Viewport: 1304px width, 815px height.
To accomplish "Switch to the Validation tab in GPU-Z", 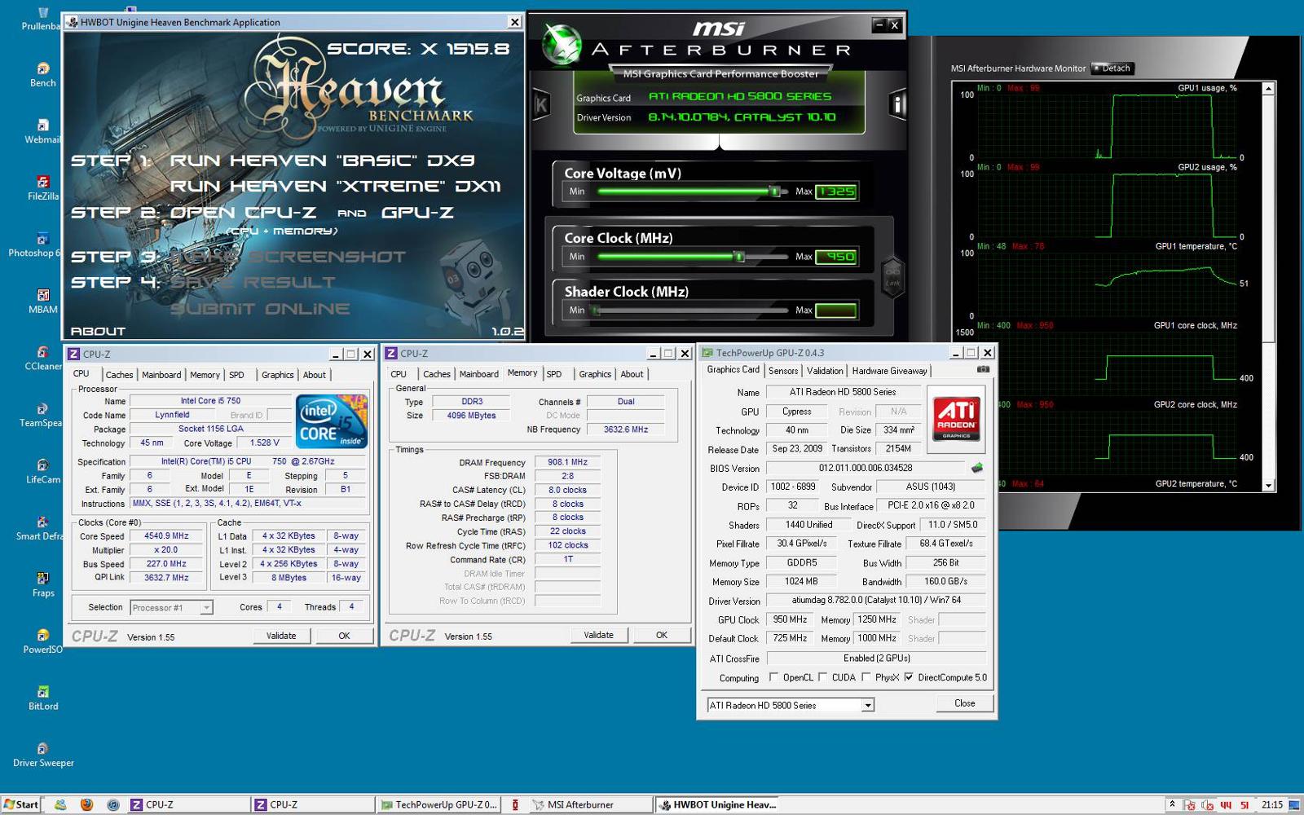I will (825, 371).
